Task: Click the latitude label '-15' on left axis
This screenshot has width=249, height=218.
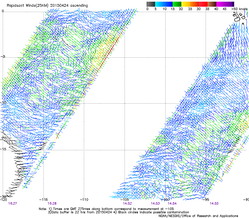Action: point(3,149)
